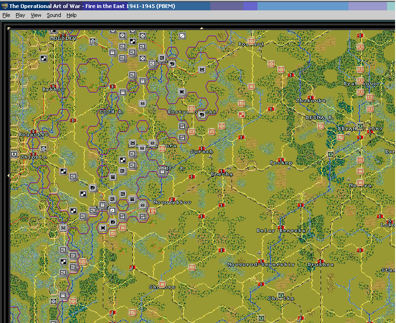Select the light-blue infantry unit between Rogachev and Zhlobin
The height and width of the screenshot is (323, 396).
tap(43, 149)
